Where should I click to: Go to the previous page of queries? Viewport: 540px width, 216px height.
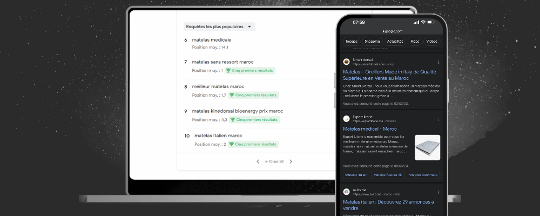(x=258, y=161)
